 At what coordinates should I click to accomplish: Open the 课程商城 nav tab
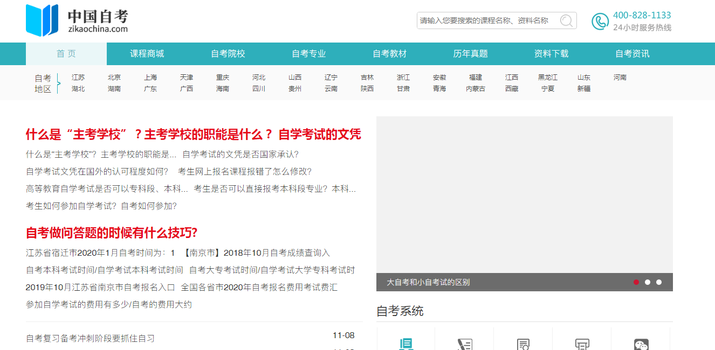click(x=147, y=54)
